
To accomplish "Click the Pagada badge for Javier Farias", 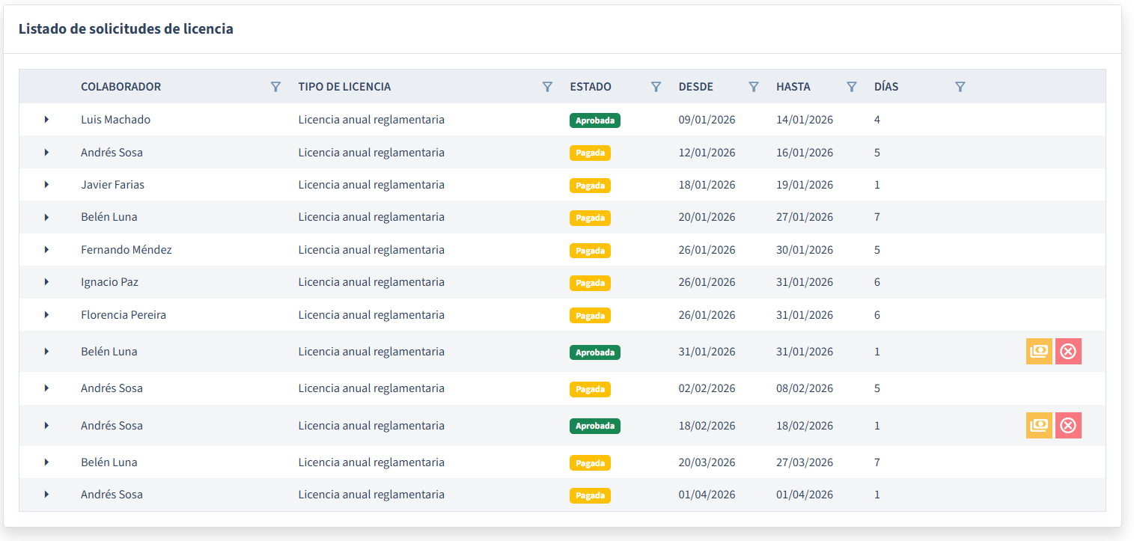I will (x=590, y=186).
